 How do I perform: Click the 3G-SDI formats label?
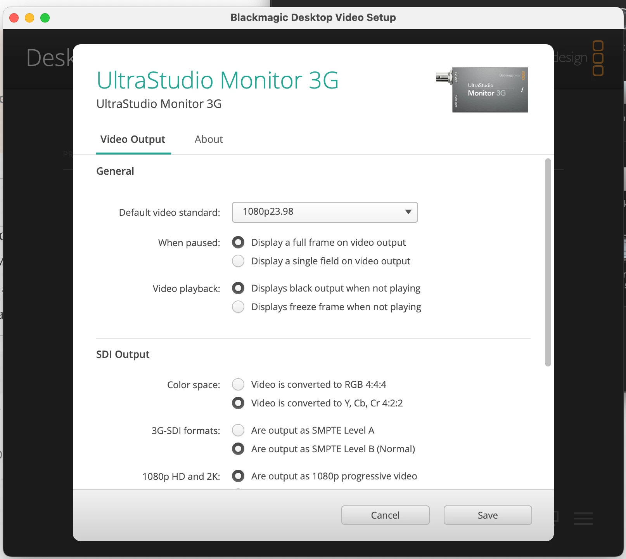(x=186, y=431)
